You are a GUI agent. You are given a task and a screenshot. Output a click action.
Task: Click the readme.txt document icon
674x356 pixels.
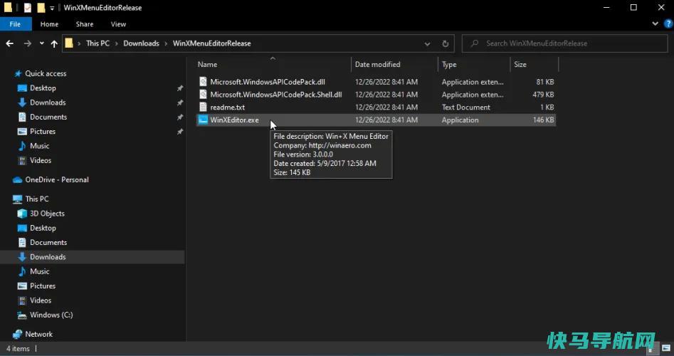point(203,107)
